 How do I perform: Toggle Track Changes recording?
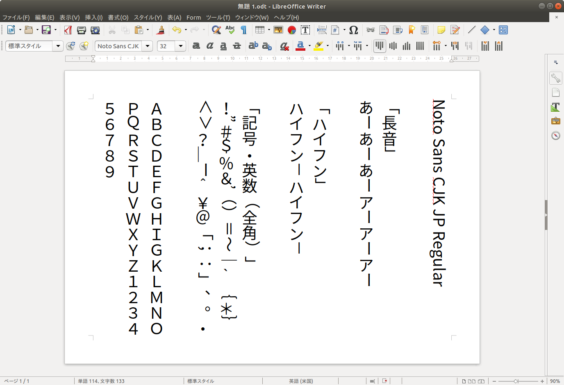(455, 30)
